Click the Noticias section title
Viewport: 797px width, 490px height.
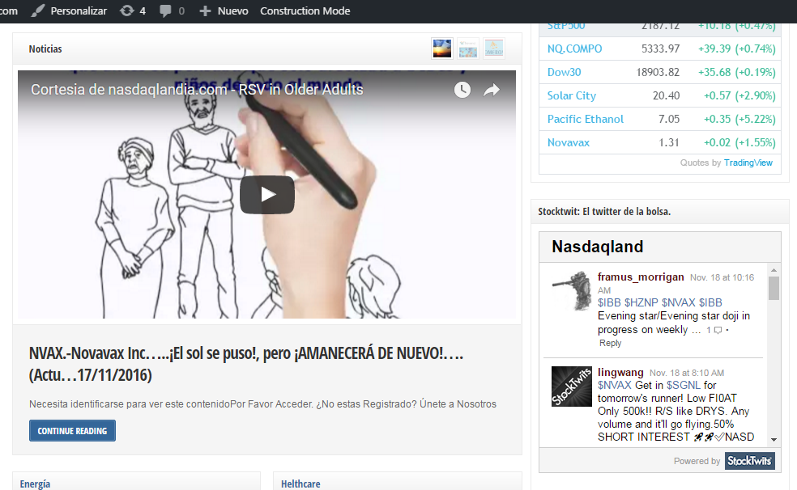click(x=45, y=49)
